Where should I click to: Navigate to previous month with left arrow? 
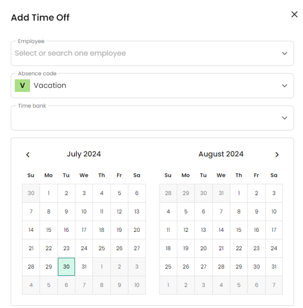pos(28,155)
